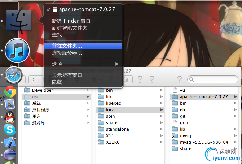Select the local folder
This screenshot has height=164, width=242.
click(130, 109)
